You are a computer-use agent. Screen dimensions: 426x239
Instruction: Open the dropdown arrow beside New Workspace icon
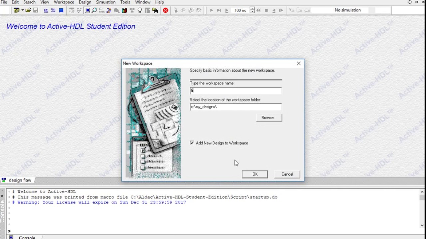point(22,10)
